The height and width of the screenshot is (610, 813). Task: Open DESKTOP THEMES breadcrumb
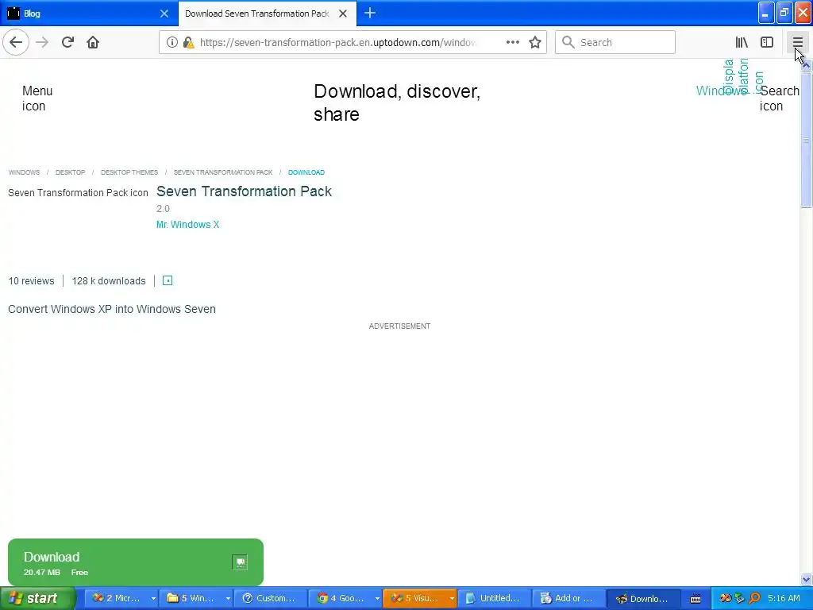coord(129,172)
